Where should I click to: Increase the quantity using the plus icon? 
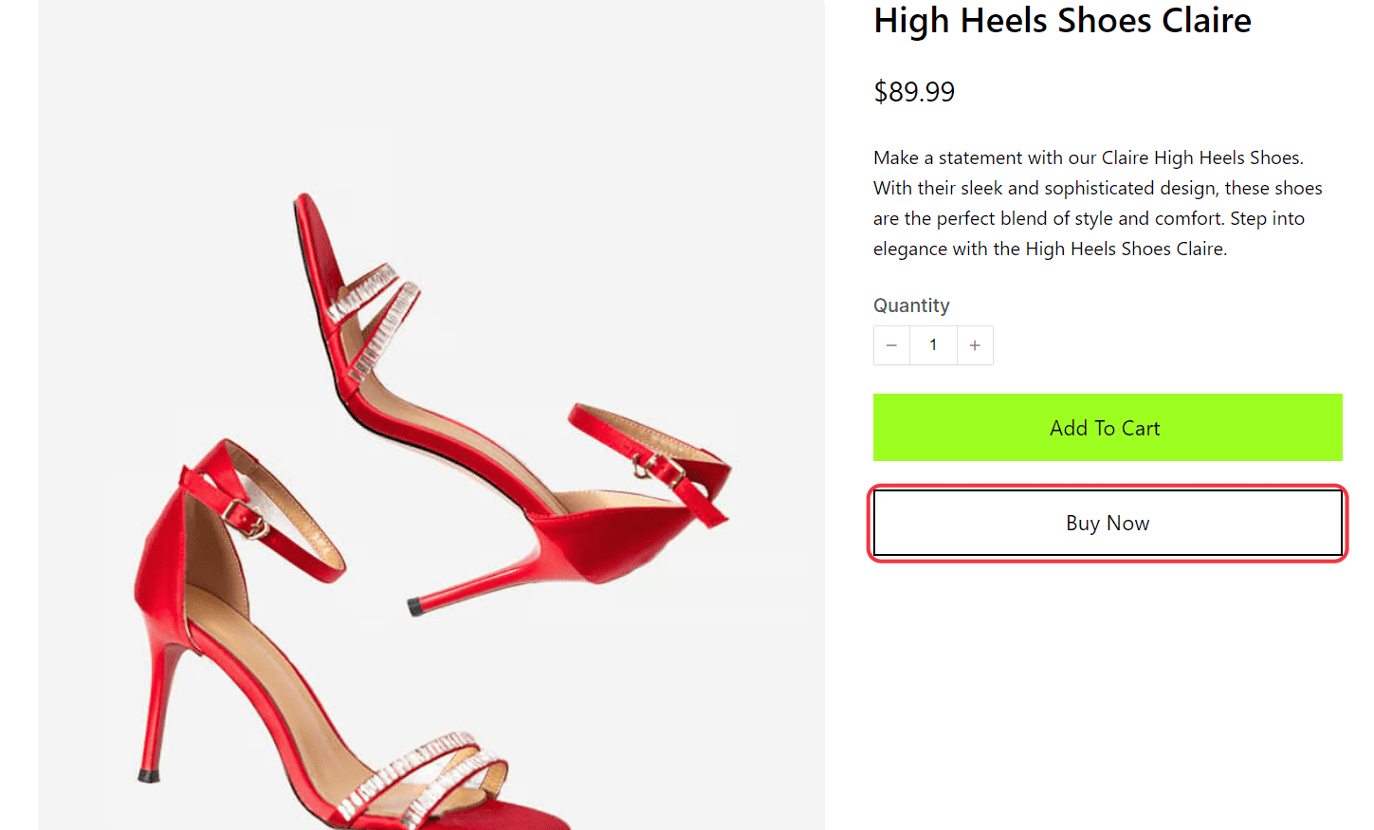click(x=975, y=345)
